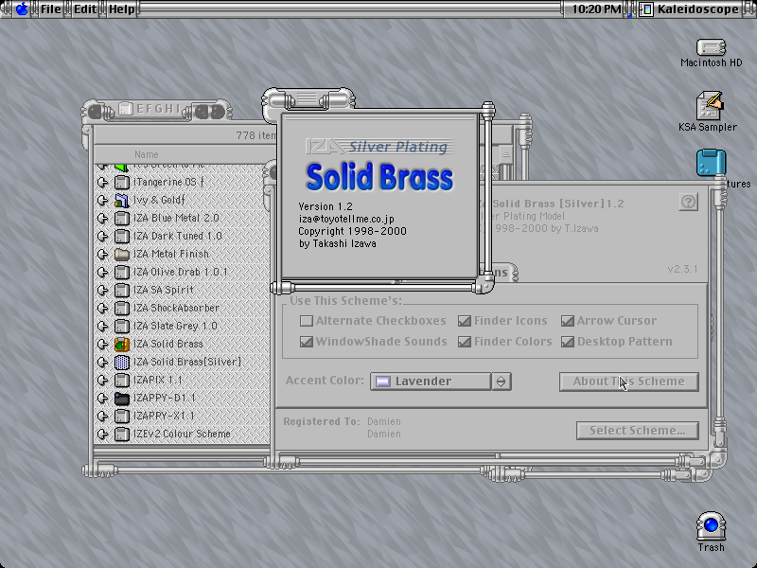Image resolution: width=757 pixels, height=568 pixels.
Task: Expand the IZA Slate Grey 1.0 row
Action: [102, 326]
